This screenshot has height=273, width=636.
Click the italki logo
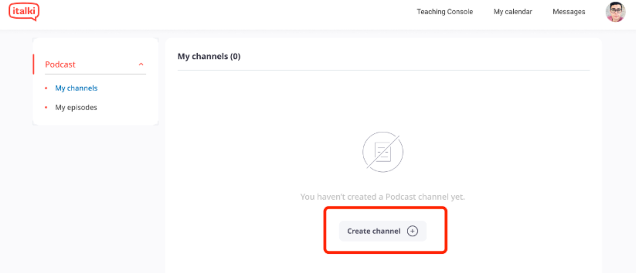click(x=24, y=12)
